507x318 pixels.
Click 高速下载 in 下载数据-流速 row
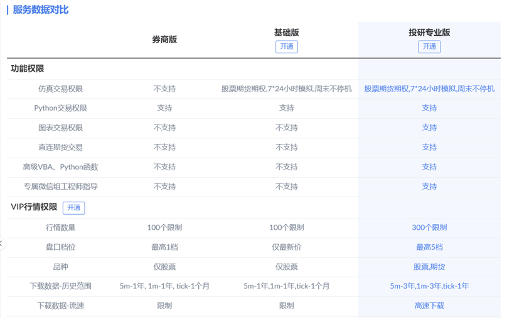[x=429, y=305]
